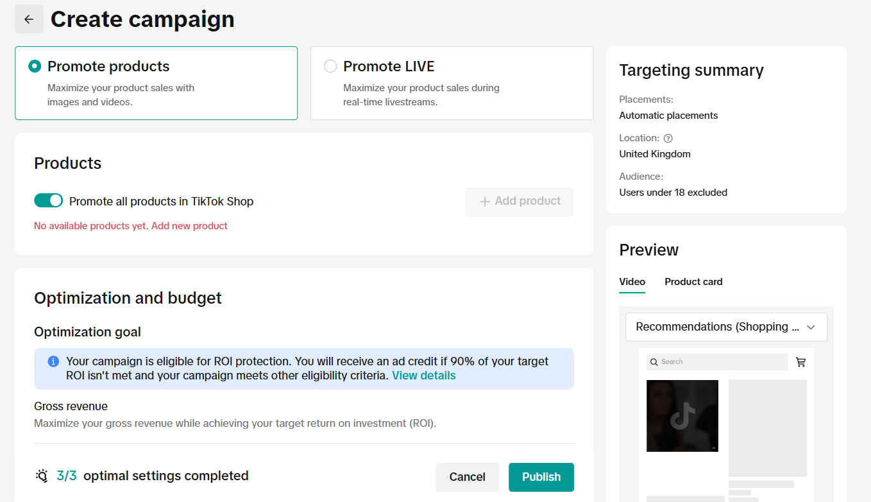Click the back arrow icon

point(29,19)
